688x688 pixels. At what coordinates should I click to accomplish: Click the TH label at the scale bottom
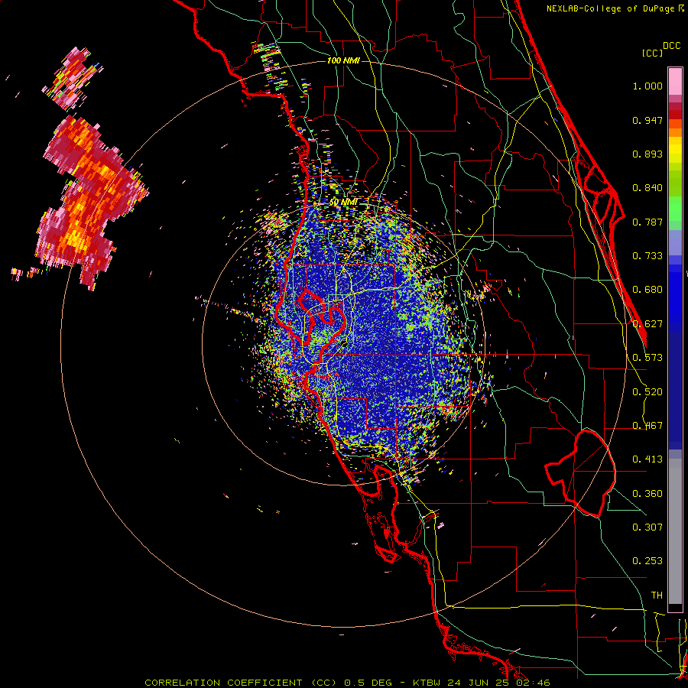pos(657,596)
